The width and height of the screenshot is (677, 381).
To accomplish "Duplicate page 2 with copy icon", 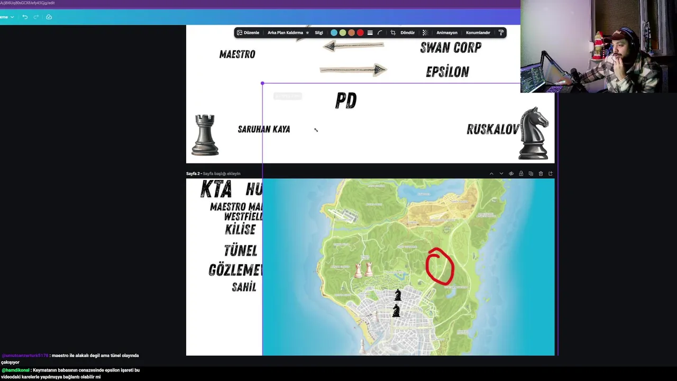I will click(x=531, y=174).
